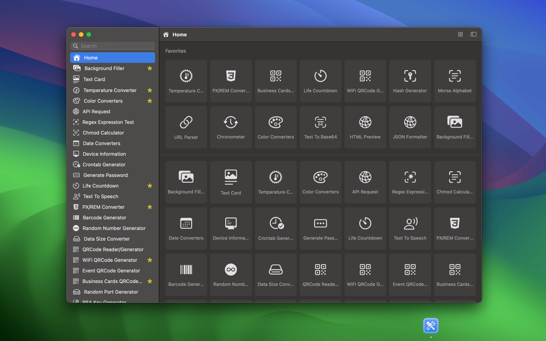546x341 pixels.
Task: Open the HTML Preview tool
Action: (x=365, y=127)
